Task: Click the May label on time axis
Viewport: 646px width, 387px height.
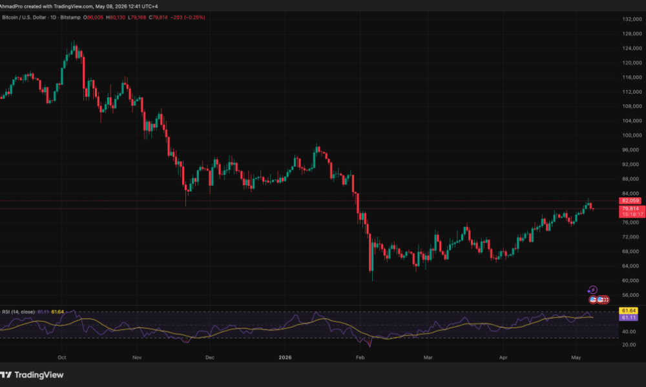Action: 576,357
